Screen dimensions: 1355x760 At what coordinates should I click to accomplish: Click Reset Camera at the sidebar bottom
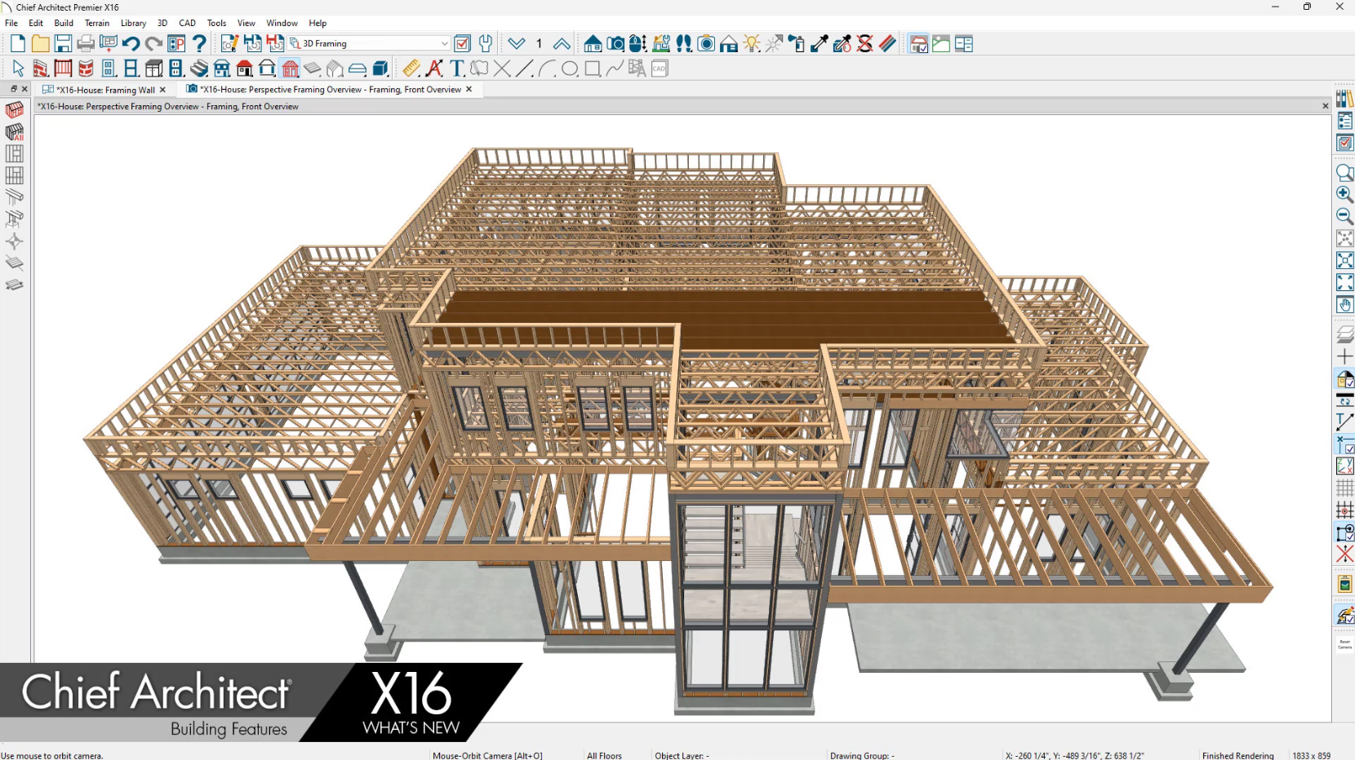[x=1344, y=644]
